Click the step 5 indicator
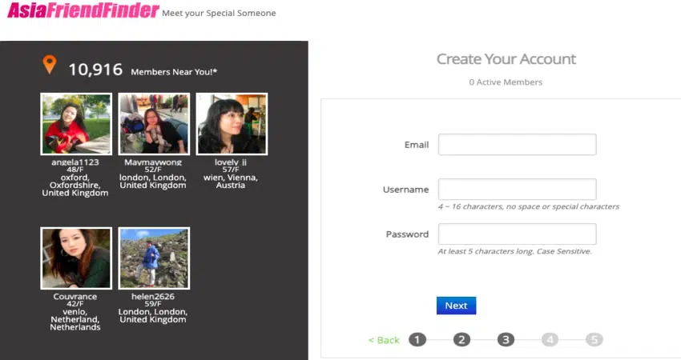The height and width of the screenshot is (360, 681). point(594,340)
